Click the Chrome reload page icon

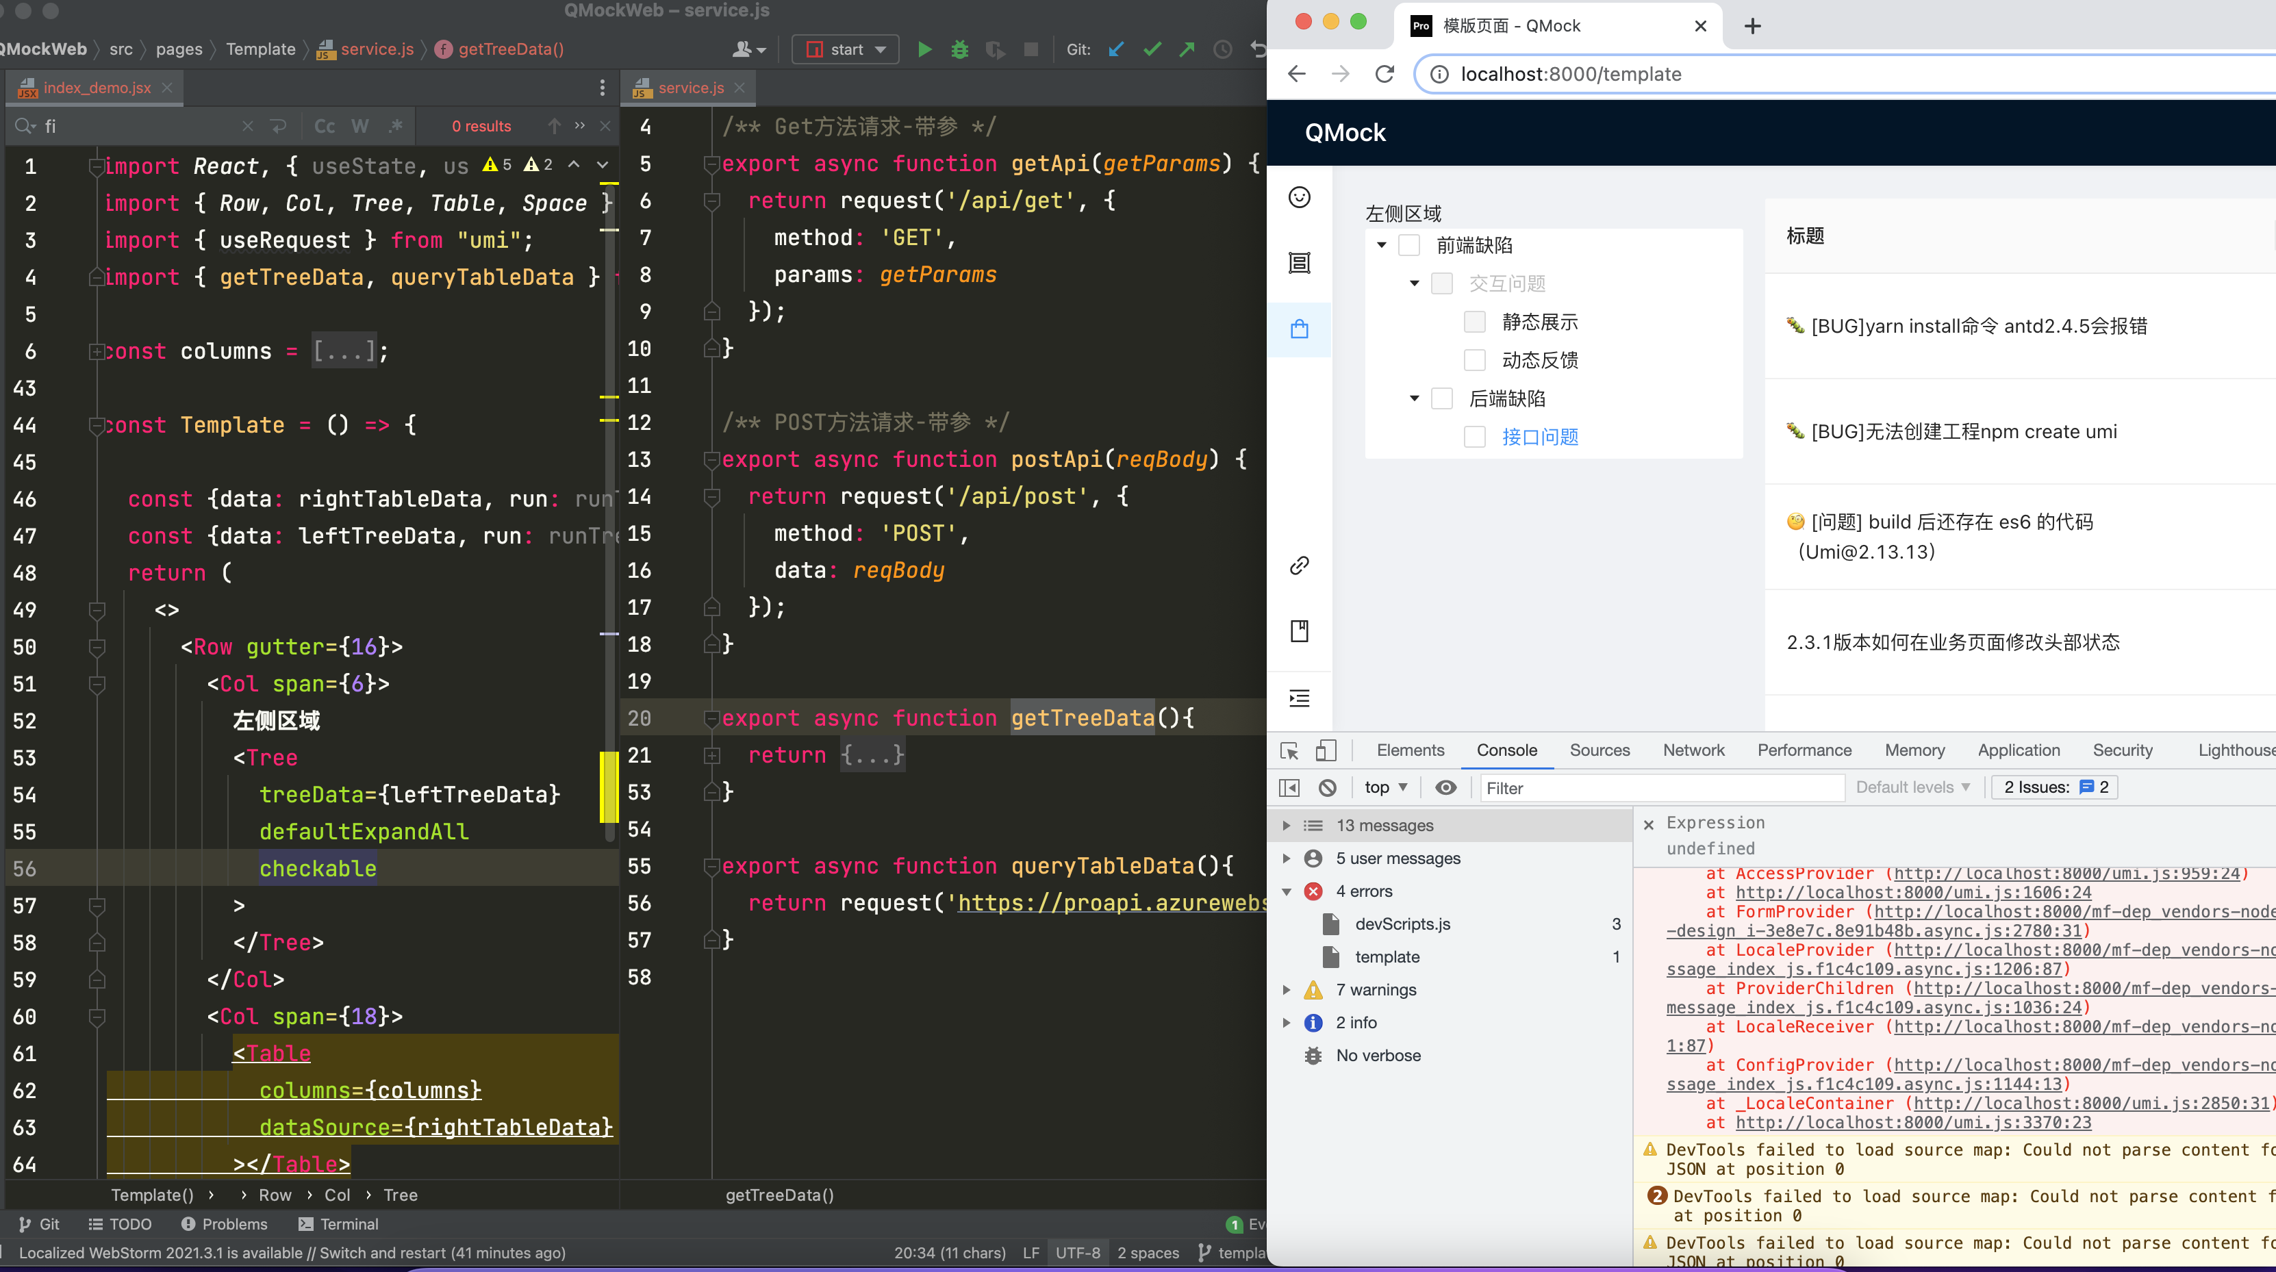[1384, 74]
